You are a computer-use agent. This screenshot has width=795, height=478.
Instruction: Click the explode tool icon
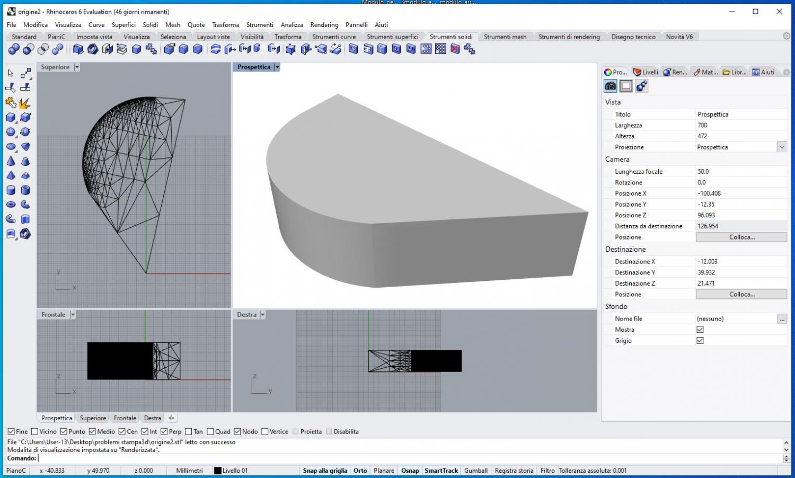(x=24, y=103)
